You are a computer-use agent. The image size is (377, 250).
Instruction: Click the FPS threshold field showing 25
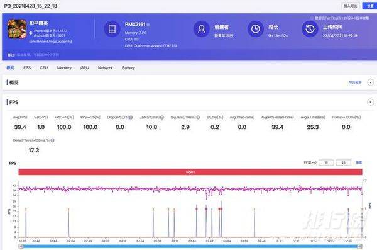(343, 162)
